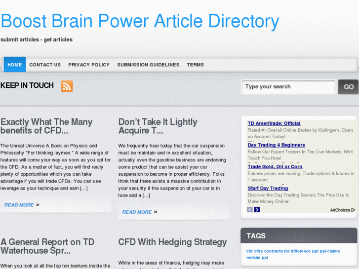This screenshot has width=359, height=269.
Task: Select the reclaim ppi tag
Action: (x=257, y=258)
